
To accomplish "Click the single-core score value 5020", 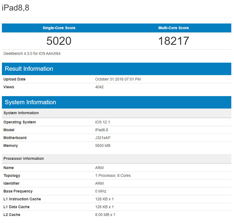I will click(x=59, y=41).
